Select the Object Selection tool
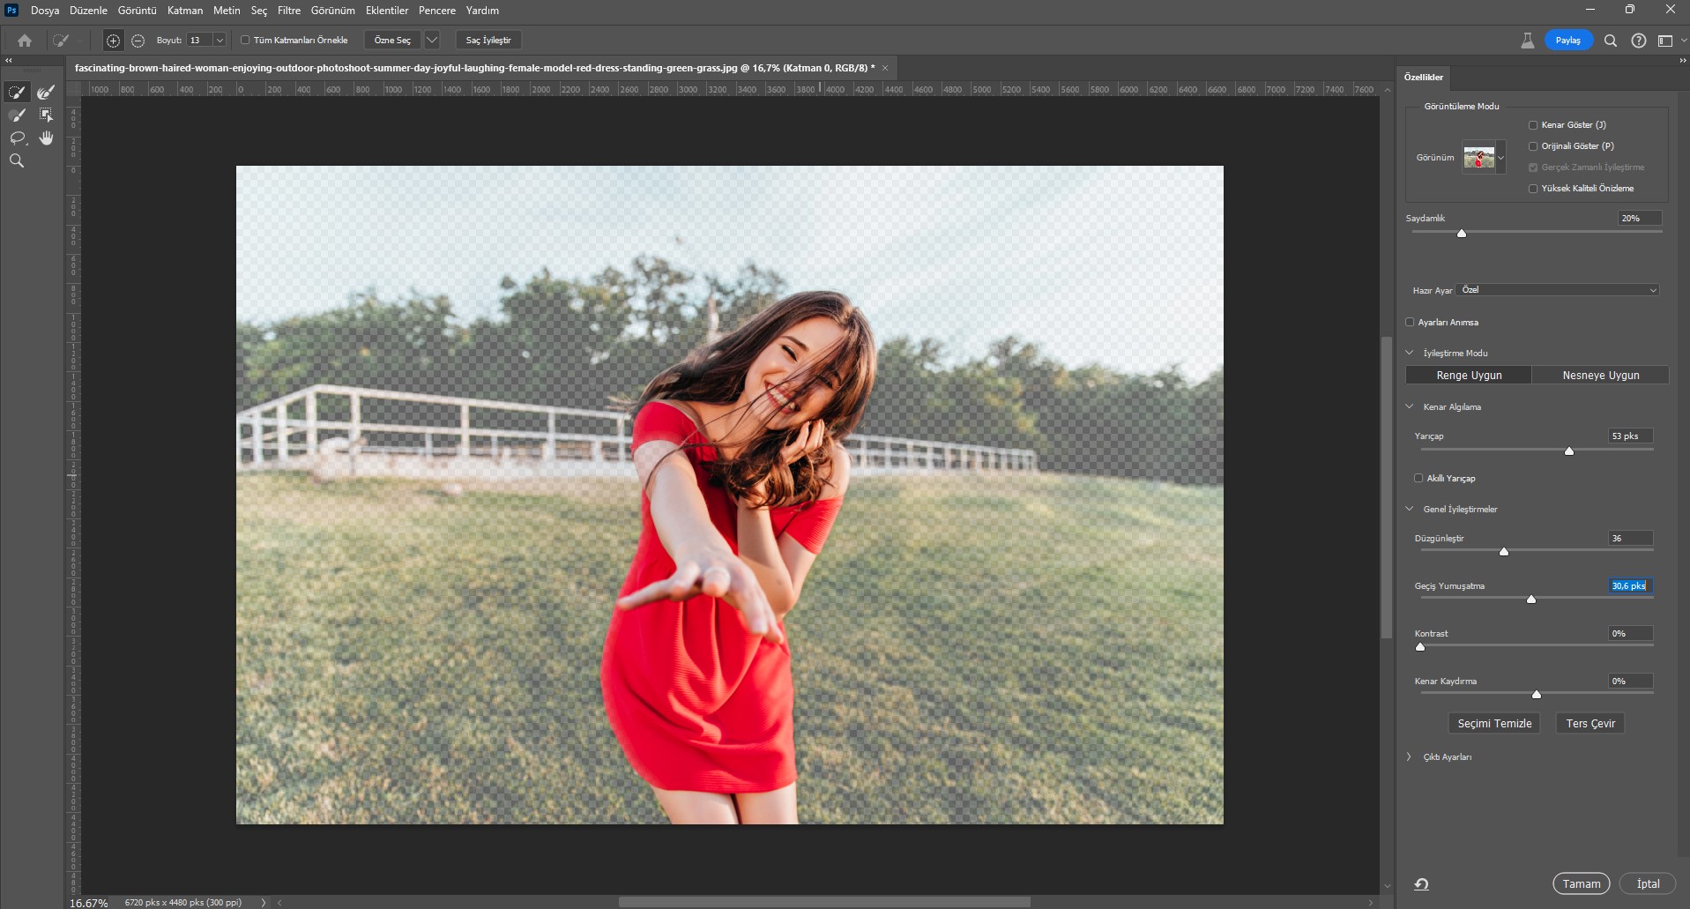This screenshot has width=1690, height=909. [46, 115]
